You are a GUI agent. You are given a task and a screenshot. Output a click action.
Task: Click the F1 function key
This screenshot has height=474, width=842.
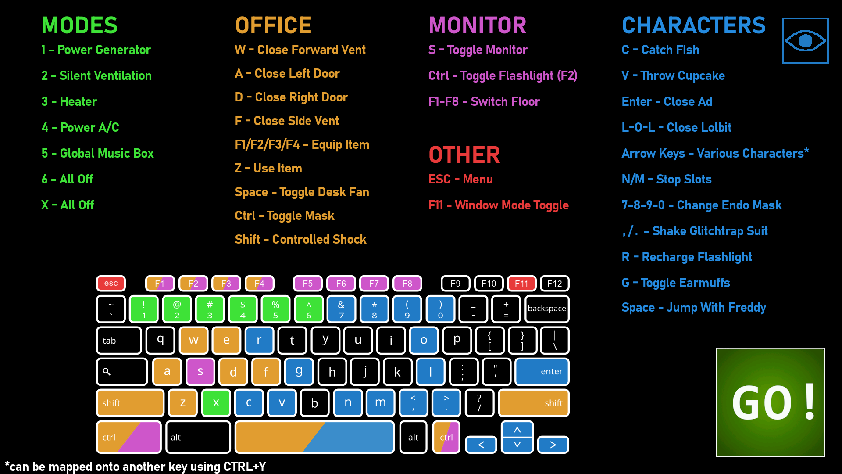point(159,283)
